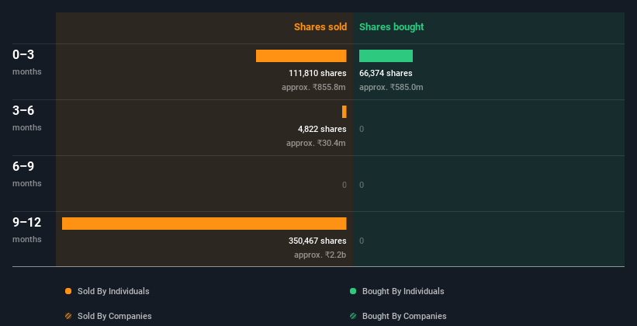Screen dimensions: 637x326
Task: Click the green 0–3 months bought bar
Action: [386, 56]
